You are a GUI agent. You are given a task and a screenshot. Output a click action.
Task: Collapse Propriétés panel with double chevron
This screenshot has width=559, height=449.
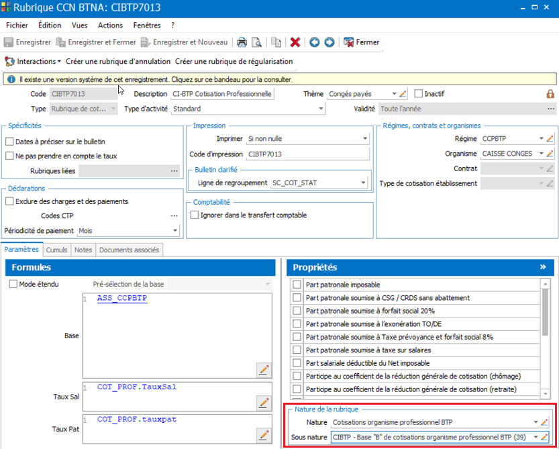[543, 267]
